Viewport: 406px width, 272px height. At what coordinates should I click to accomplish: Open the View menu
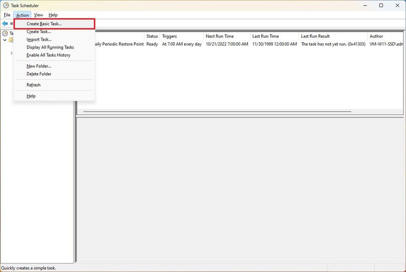(x=39, y=15)
